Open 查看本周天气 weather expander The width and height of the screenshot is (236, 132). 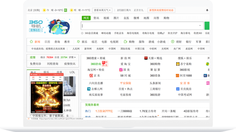coord(102,10)
